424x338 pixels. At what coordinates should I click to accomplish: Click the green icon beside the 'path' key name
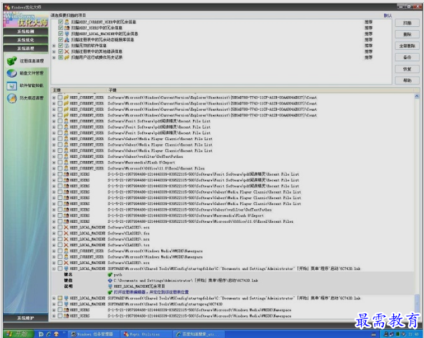click(x=110, y=275)
